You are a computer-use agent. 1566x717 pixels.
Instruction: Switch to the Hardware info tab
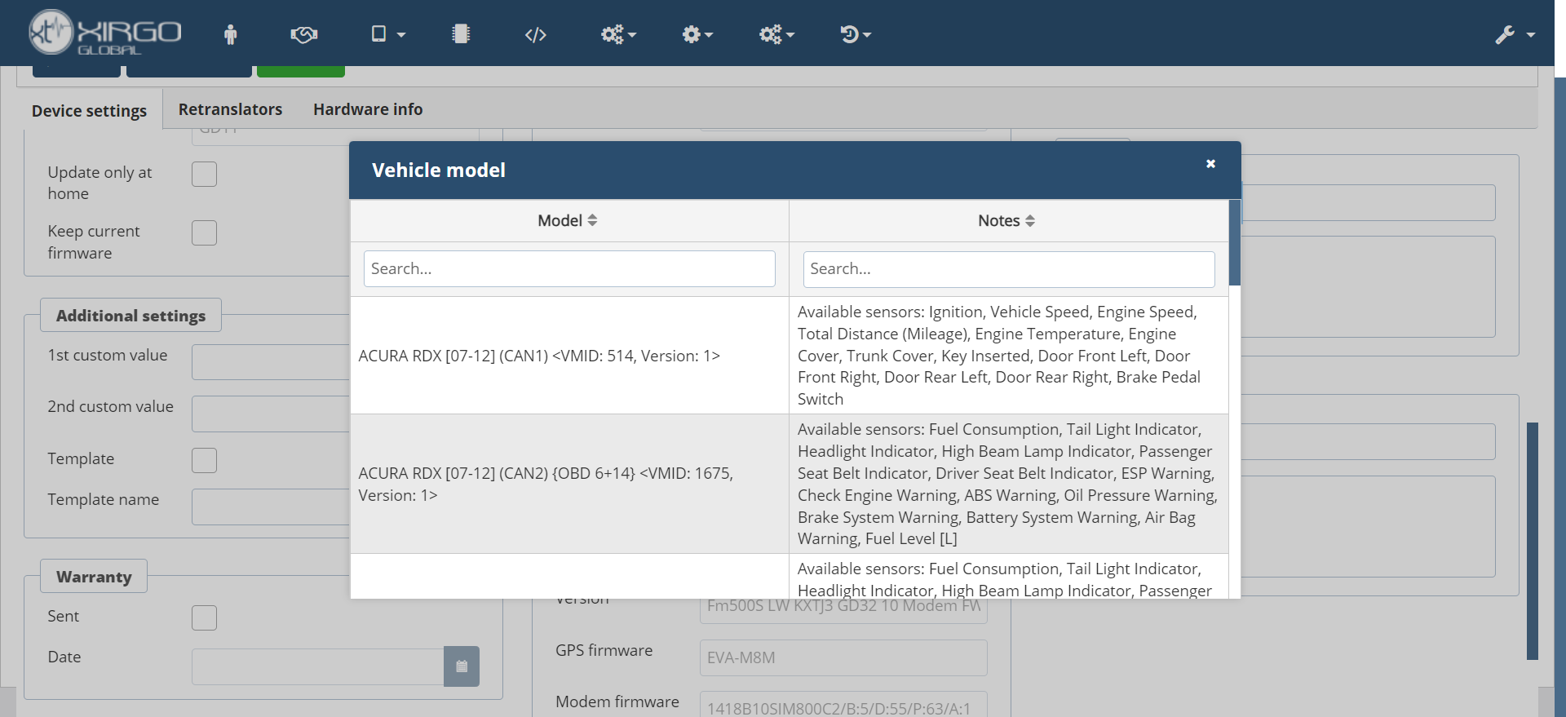point(368,109)
